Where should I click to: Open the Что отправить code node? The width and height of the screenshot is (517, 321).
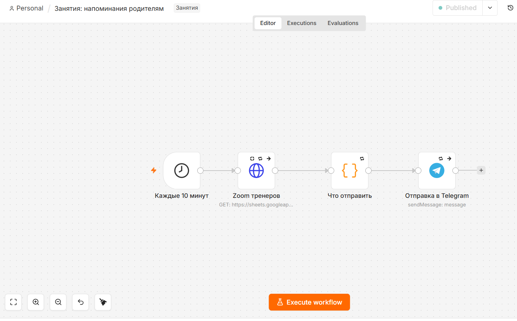pos(350,171)
